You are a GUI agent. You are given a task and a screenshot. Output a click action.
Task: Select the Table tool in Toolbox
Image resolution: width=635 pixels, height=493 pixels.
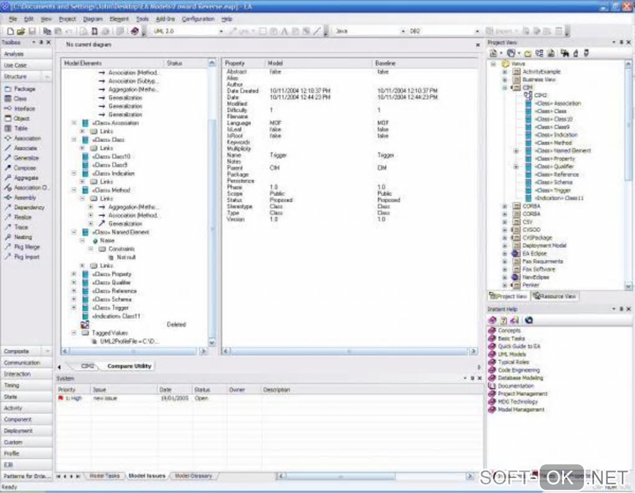tap(21, 128)
